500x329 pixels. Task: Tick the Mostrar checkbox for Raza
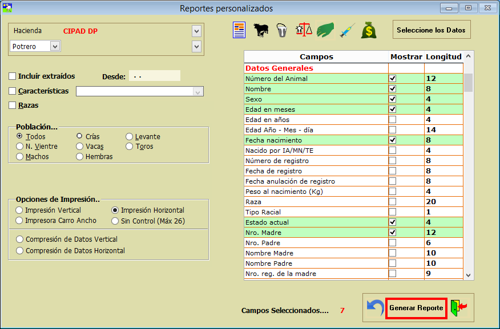coord(392,202)
